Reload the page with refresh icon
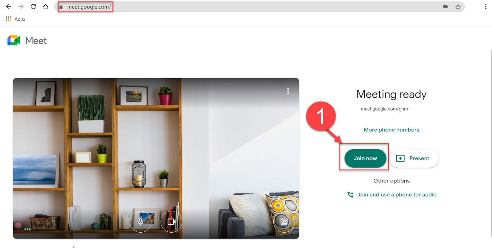492x248 pixels. tap(33, 6)
